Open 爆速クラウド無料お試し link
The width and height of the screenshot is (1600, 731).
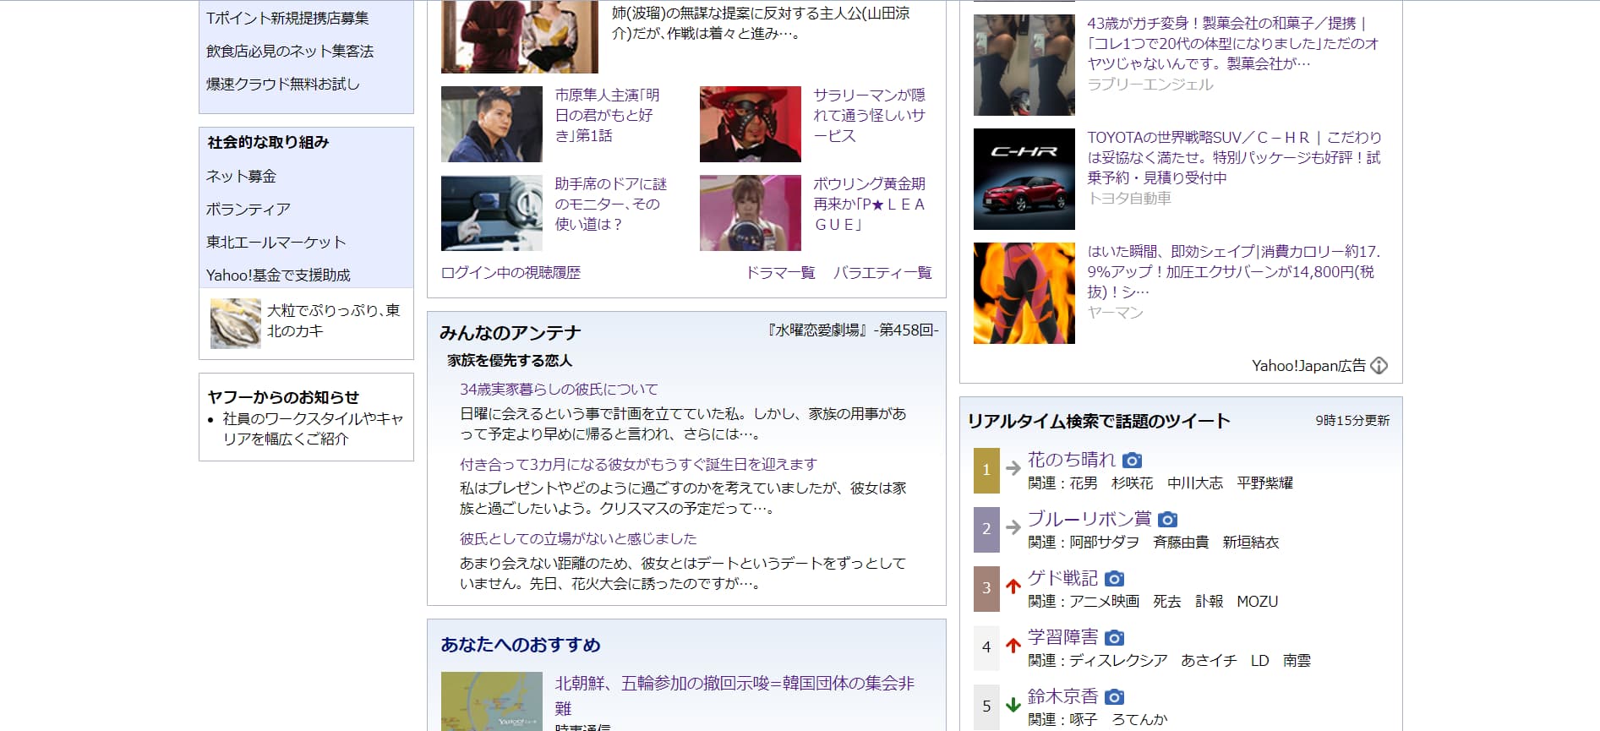tap(283, 85)
